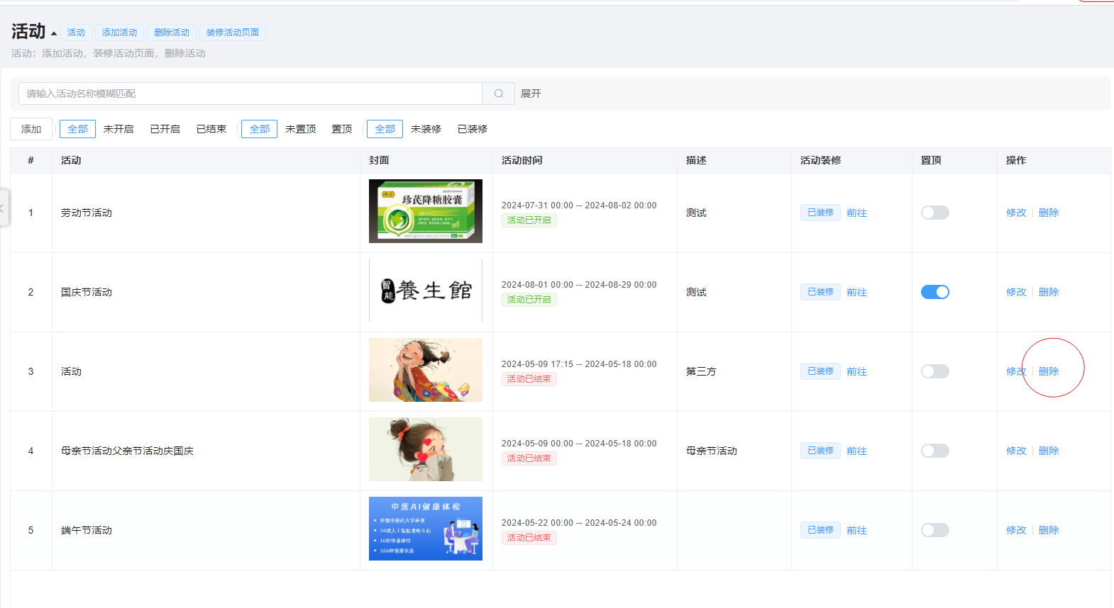Viewport: 1114px width, 608px height.
Task: Select the 删除活动 tag in header
Action: (x=172, y=33)
